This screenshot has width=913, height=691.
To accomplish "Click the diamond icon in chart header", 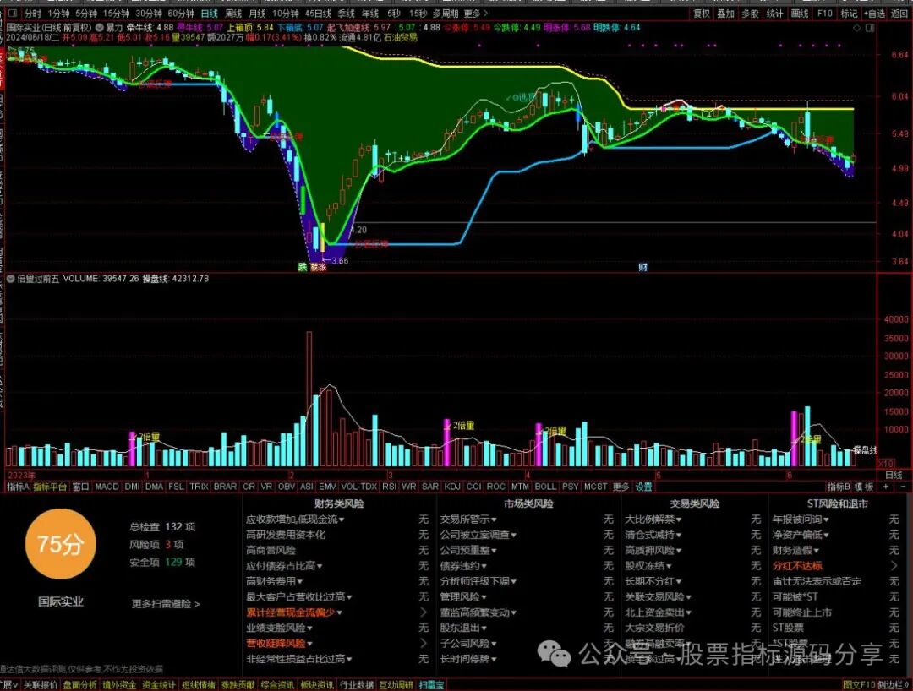I will click(x=856, y=28).
